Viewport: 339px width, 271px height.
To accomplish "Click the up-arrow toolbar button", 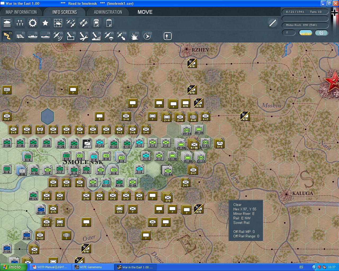I will [167, 36].
